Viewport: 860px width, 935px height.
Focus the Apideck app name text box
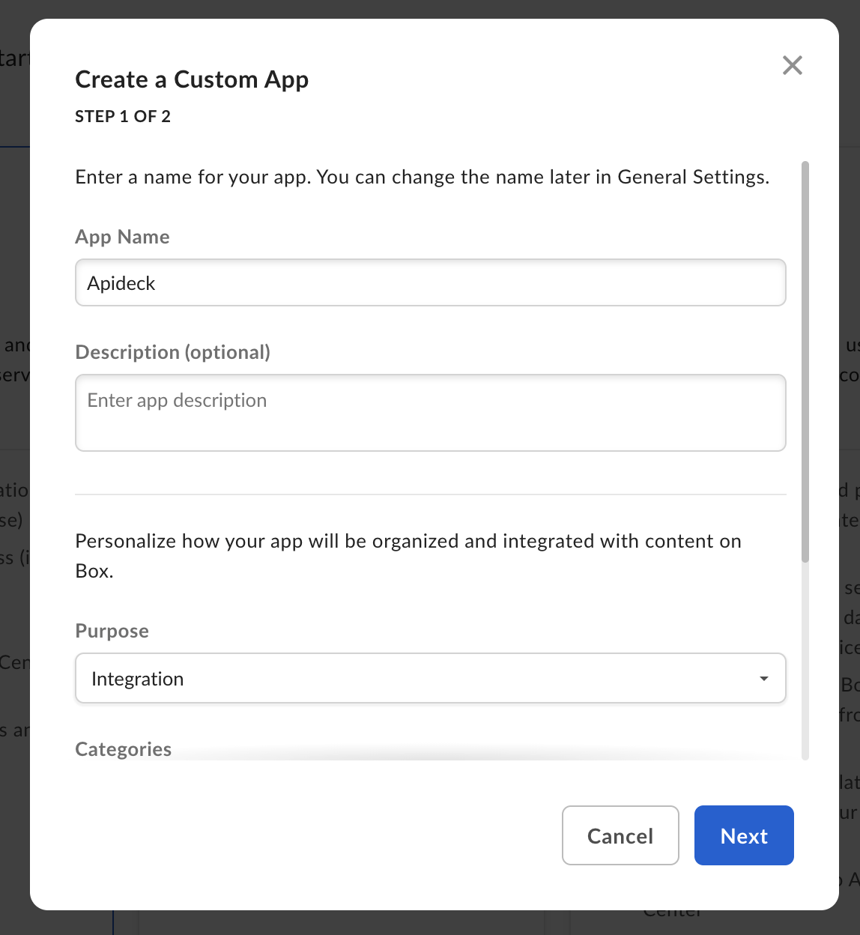point(431,282)
